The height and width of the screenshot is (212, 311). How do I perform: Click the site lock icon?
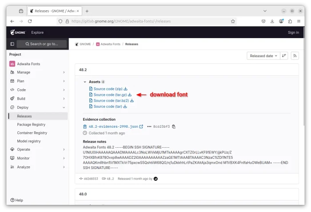click(x=67, y=21)
